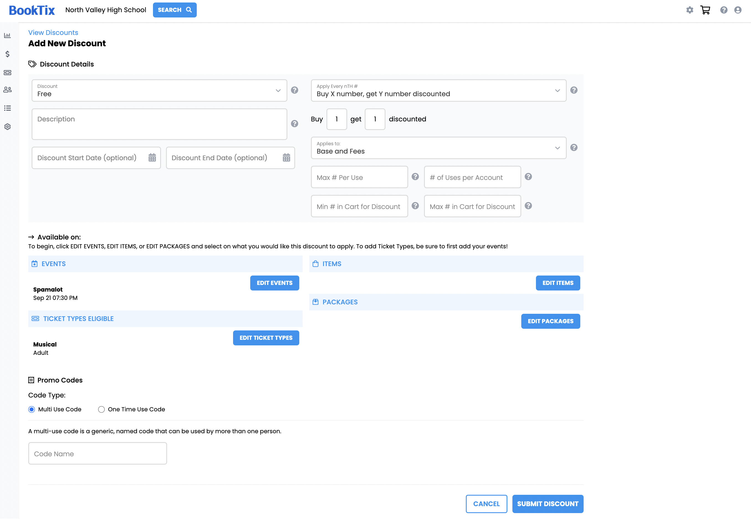
Task: Focus the get quantity field
Action: (x=375, y=119)
